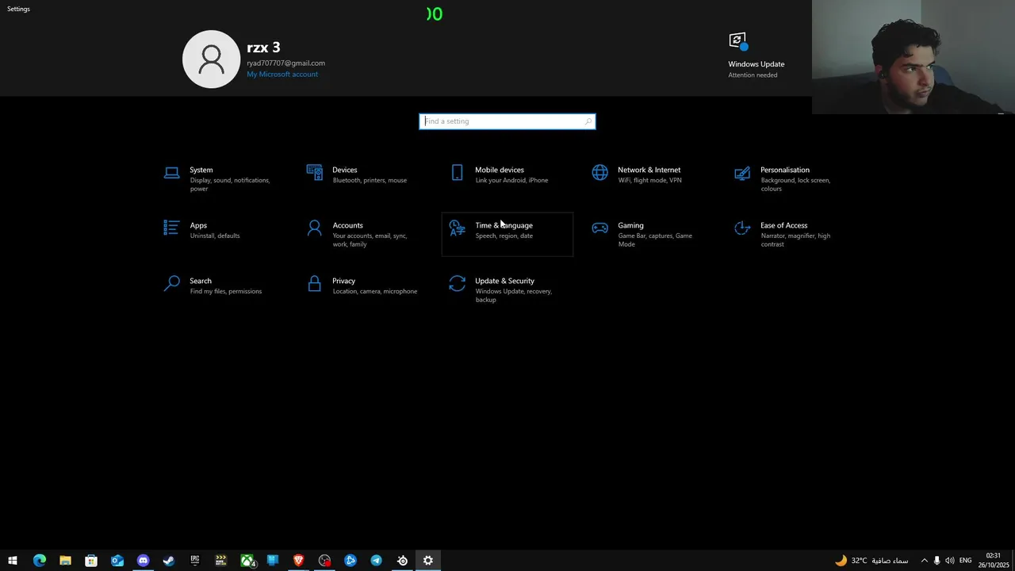Click the ryad707707@gmail.com email text
Screen dimensions: 1015x571
[x=285, y=63]
